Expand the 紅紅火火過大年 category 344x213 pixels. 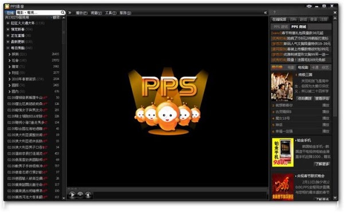[8, 23]
